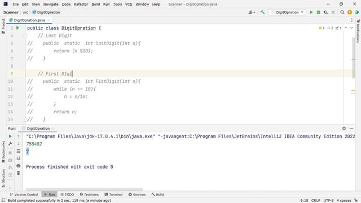Viewport: 361px width, 203px height.
Task: Click the warnings inspection indicator
Action: click(322, 28)
